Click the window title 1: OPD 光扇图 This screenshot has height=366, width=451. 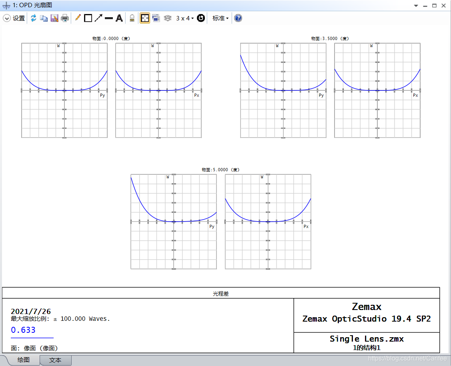point(32,5)
